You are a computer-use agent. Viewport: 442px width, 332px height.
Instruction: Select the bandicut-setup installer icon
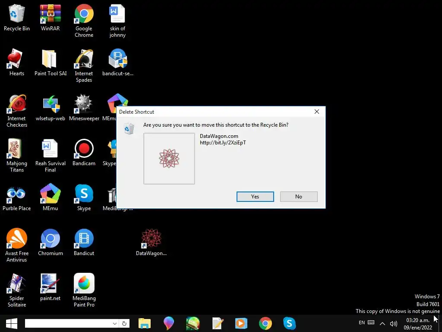point(117,63)
